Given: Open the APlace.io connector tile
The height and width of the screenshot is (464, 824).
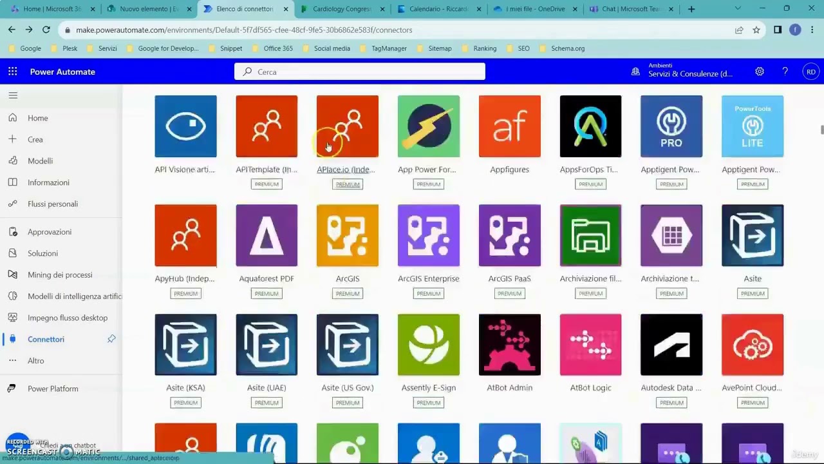Looking at the screenshot, I should [348, 126].
